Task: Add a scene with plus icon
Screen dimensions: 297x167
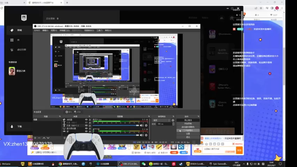Action: click(x=35, y=138)
